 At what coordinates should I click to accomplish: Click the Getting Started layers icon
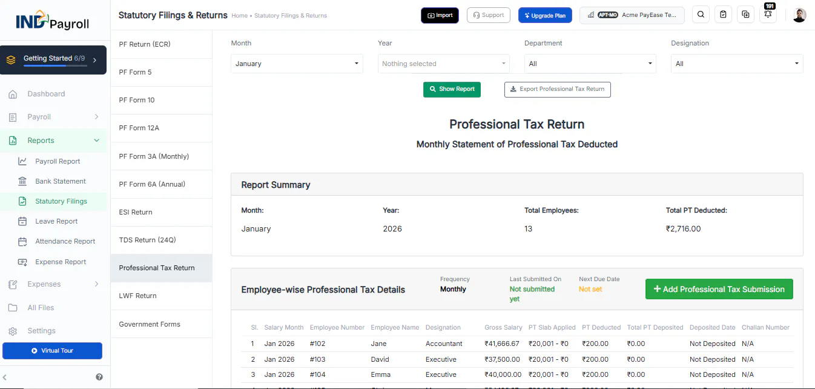[11, 60]
